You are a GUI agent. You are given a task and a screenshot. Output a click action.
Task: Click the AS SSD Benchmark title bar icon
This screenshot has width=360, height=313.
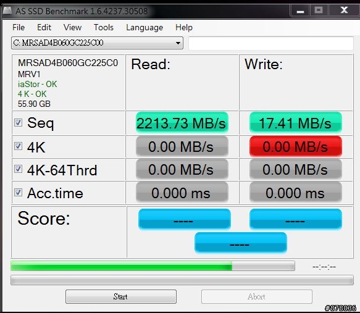[x=7, y=10]
